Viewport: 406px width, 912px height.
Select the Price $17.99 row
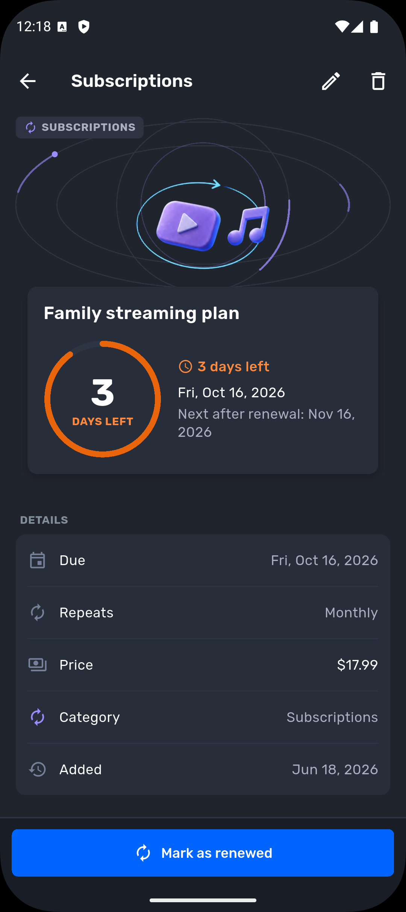click(203, 665)
